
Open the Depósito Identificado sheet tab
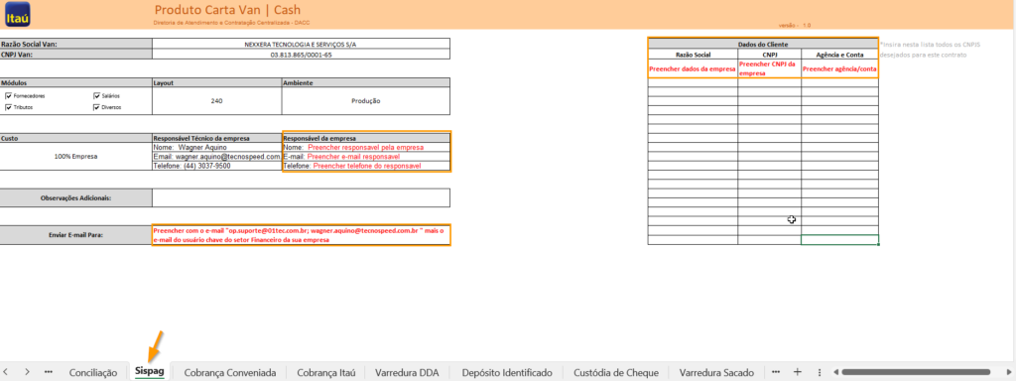click(x=507, y=373)
